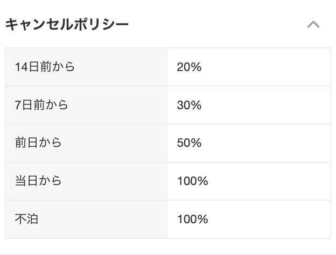Collapse the キャンセルポリシー section chevron
The height and width of the screenshot is (255, 336).
313,24
